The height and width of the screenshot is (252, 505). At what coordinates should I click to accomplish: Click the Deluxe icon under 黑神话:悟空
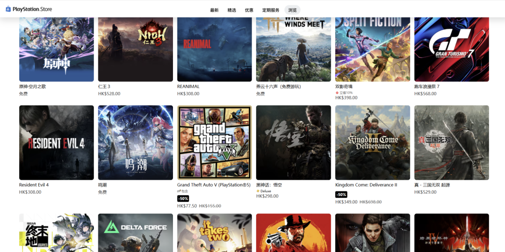click(x=258, y=191)
